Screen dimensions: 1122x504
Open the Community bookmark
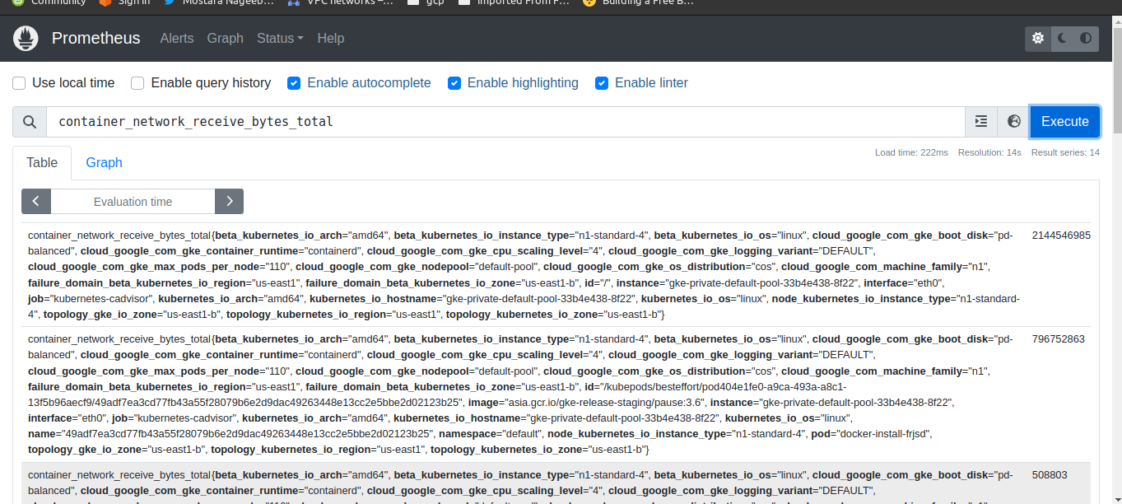pos(49,2)
